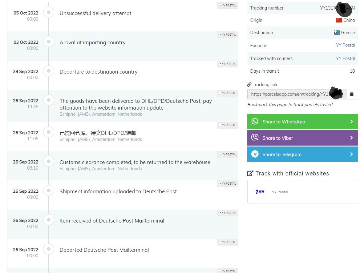Click timeline dot for 29 Sep 2022 event
360x273 pixels.
tap(49, 71)
